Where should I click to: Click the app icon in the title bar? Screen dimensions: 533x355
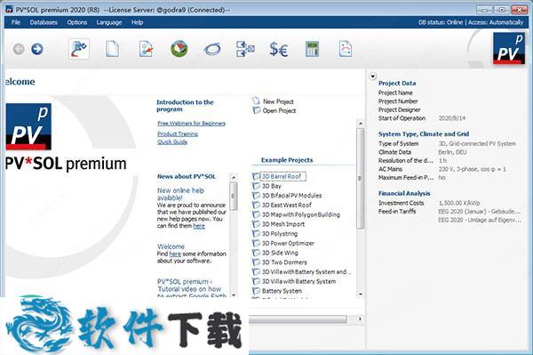(9, 9)
